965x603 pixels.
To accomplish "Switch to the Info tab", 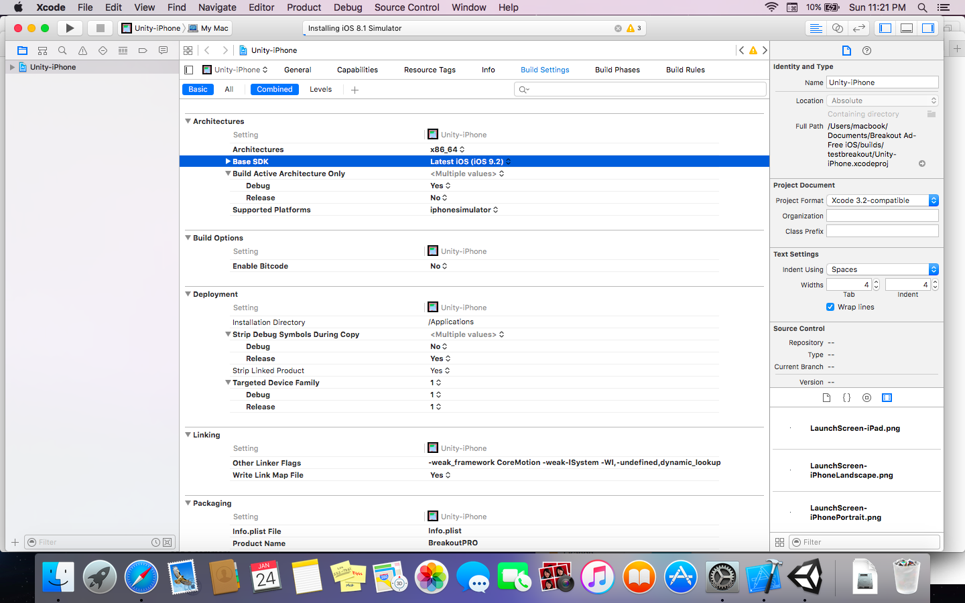I will point(489,70).
